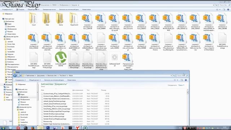Toggle preview pane in Загрузки window
Viewport: 231px width, 130px height.
coord(224,10)
